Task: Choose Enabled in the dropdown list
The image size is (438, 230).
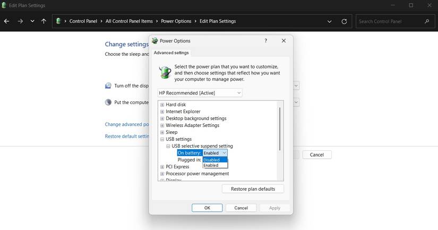Action: click(x=215, y=165)
